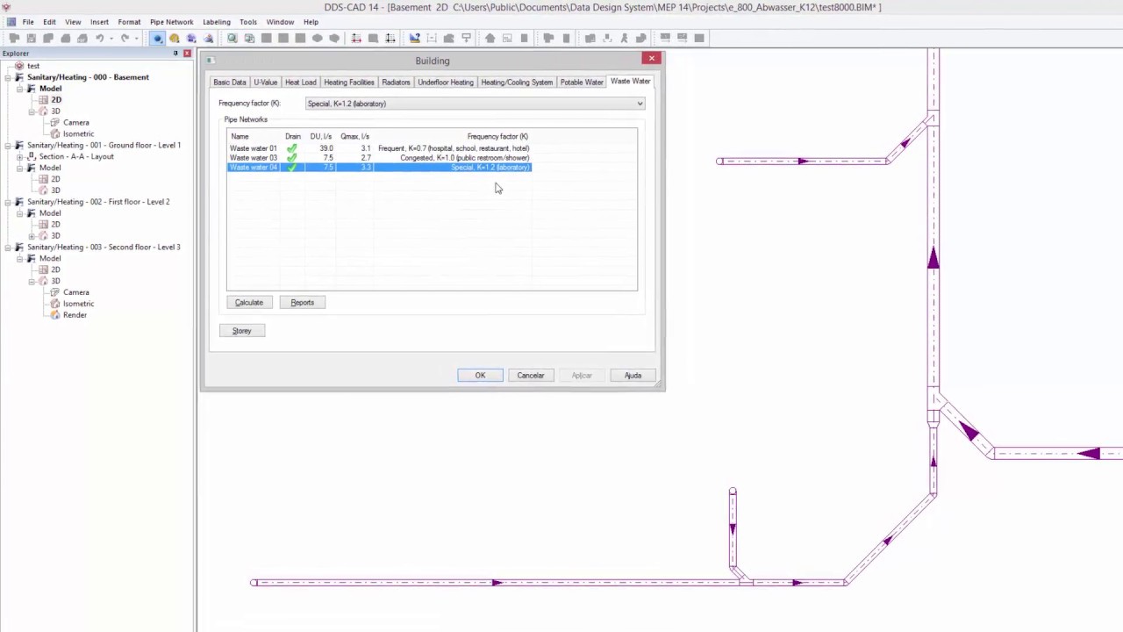Open the File menu

(x=28, y=22)
